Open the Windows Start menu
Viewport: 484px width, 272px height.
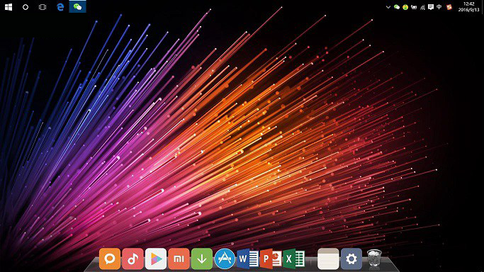click(x=9, y=7)
